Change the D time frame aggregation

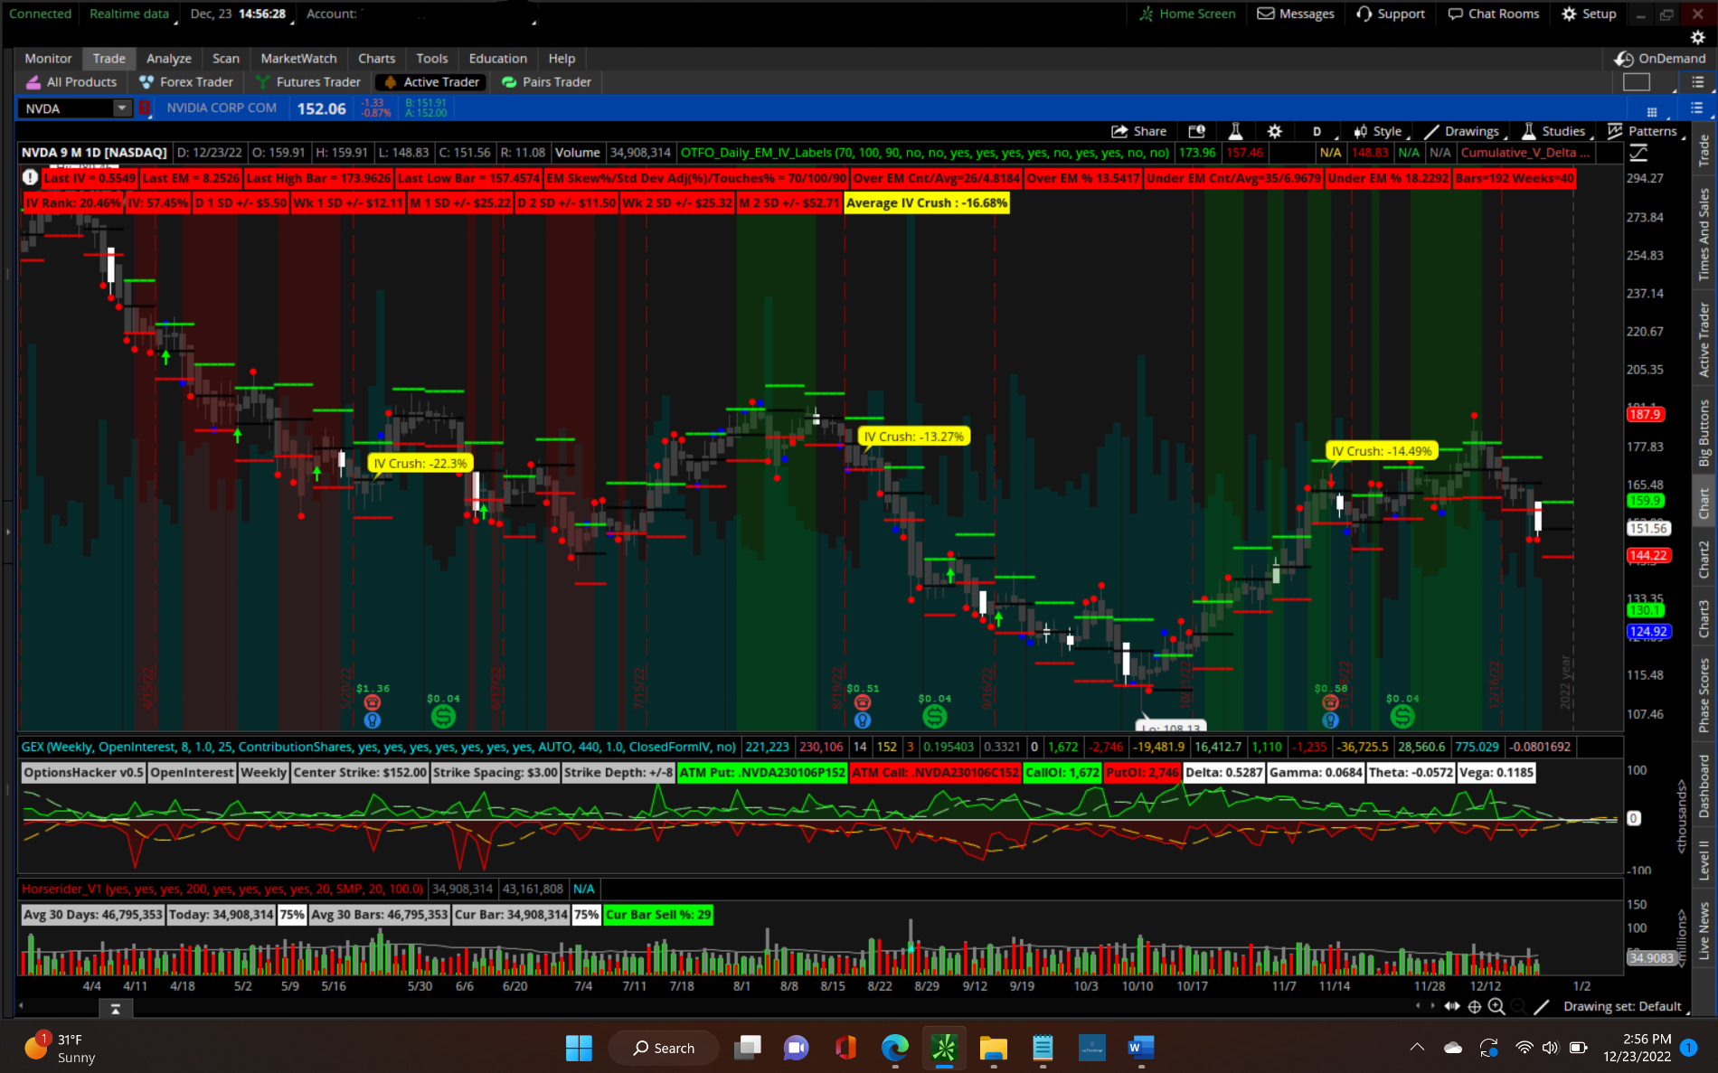click(1317, 131)
